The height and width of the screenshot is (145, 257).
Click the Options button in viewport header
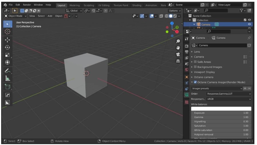pos(175,11)
